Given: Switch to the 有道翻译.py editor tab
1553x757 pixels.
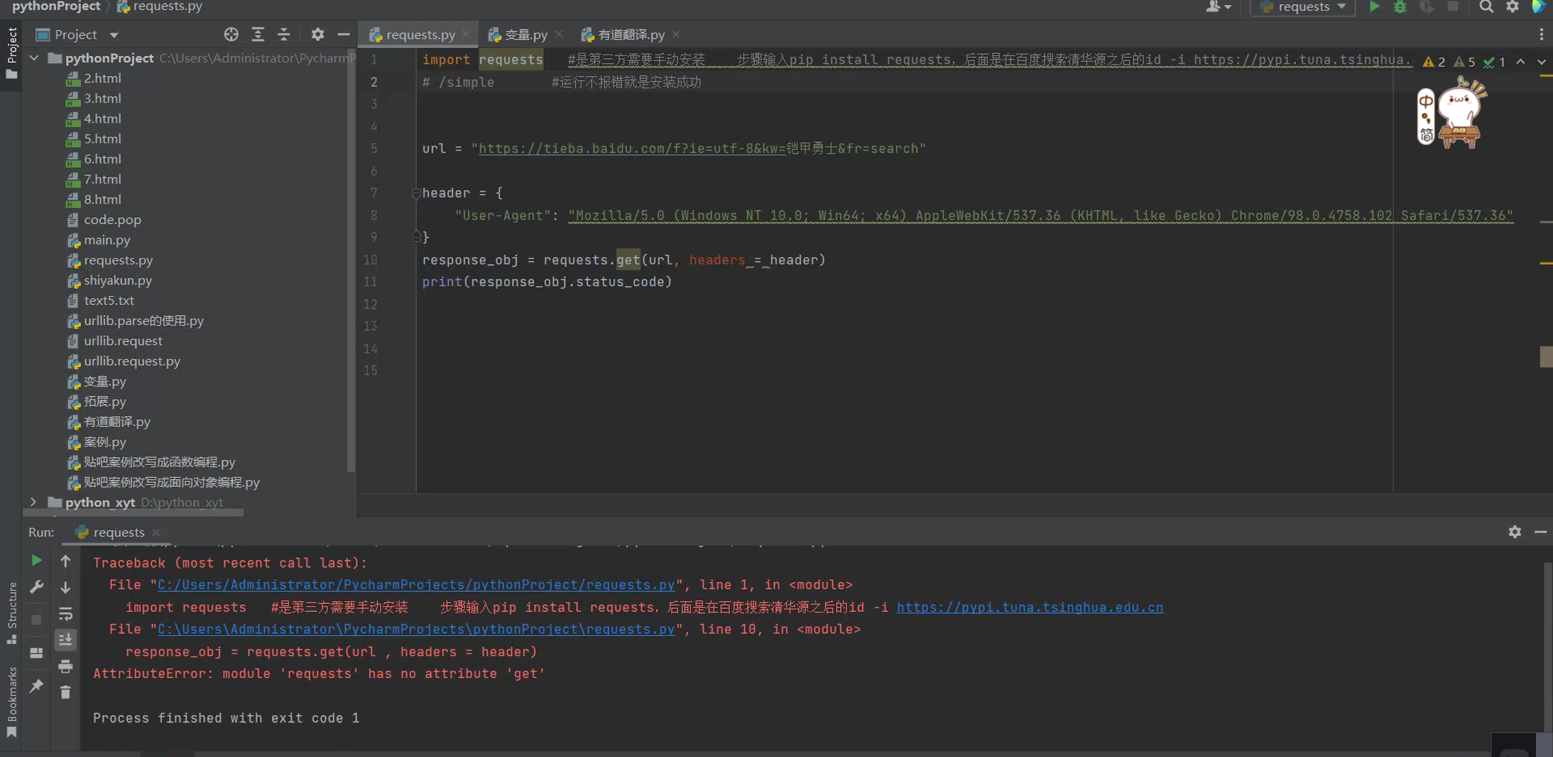Looking at the screenshot, I should 631,35.
